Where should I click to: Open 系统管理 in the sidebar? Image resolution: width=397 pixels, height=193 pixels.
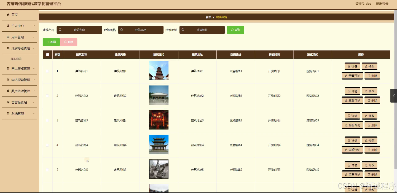tap(19, 114)
